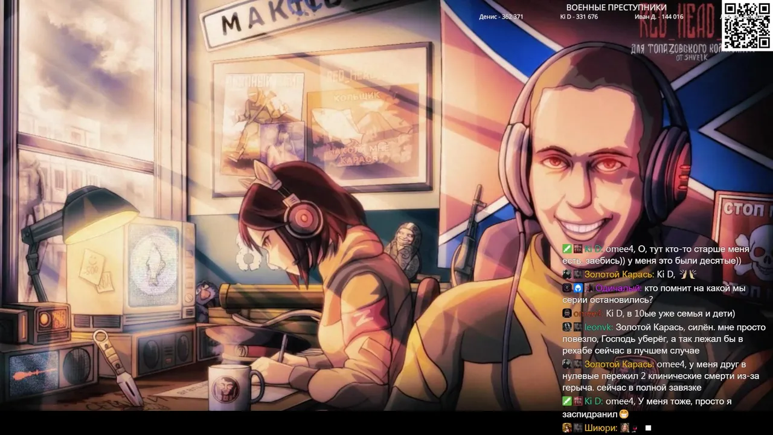773x435 pixels.
Task: Click avatar badge beside omee4 message
Action: (x=566, y=314)
